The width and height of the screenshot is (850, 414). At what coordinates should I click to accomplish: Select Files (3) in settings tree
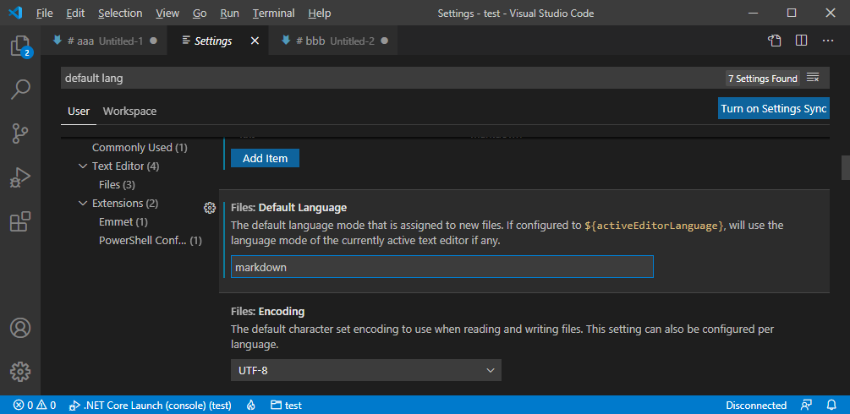pyautogui.click(x=117, y=185)
